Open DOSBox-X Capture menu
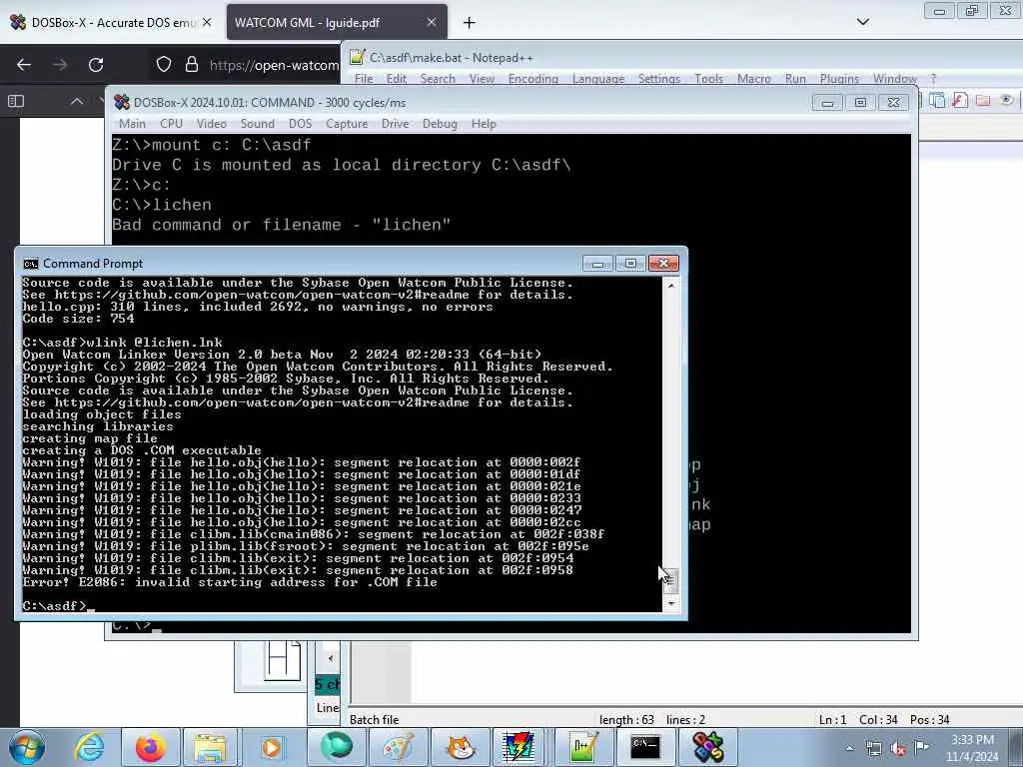This screenshot has height=767, width=1023. 347,124
